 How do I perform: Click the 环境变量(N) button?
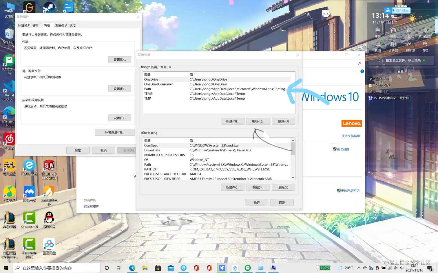pyautogui.click(x=114, y=132)
